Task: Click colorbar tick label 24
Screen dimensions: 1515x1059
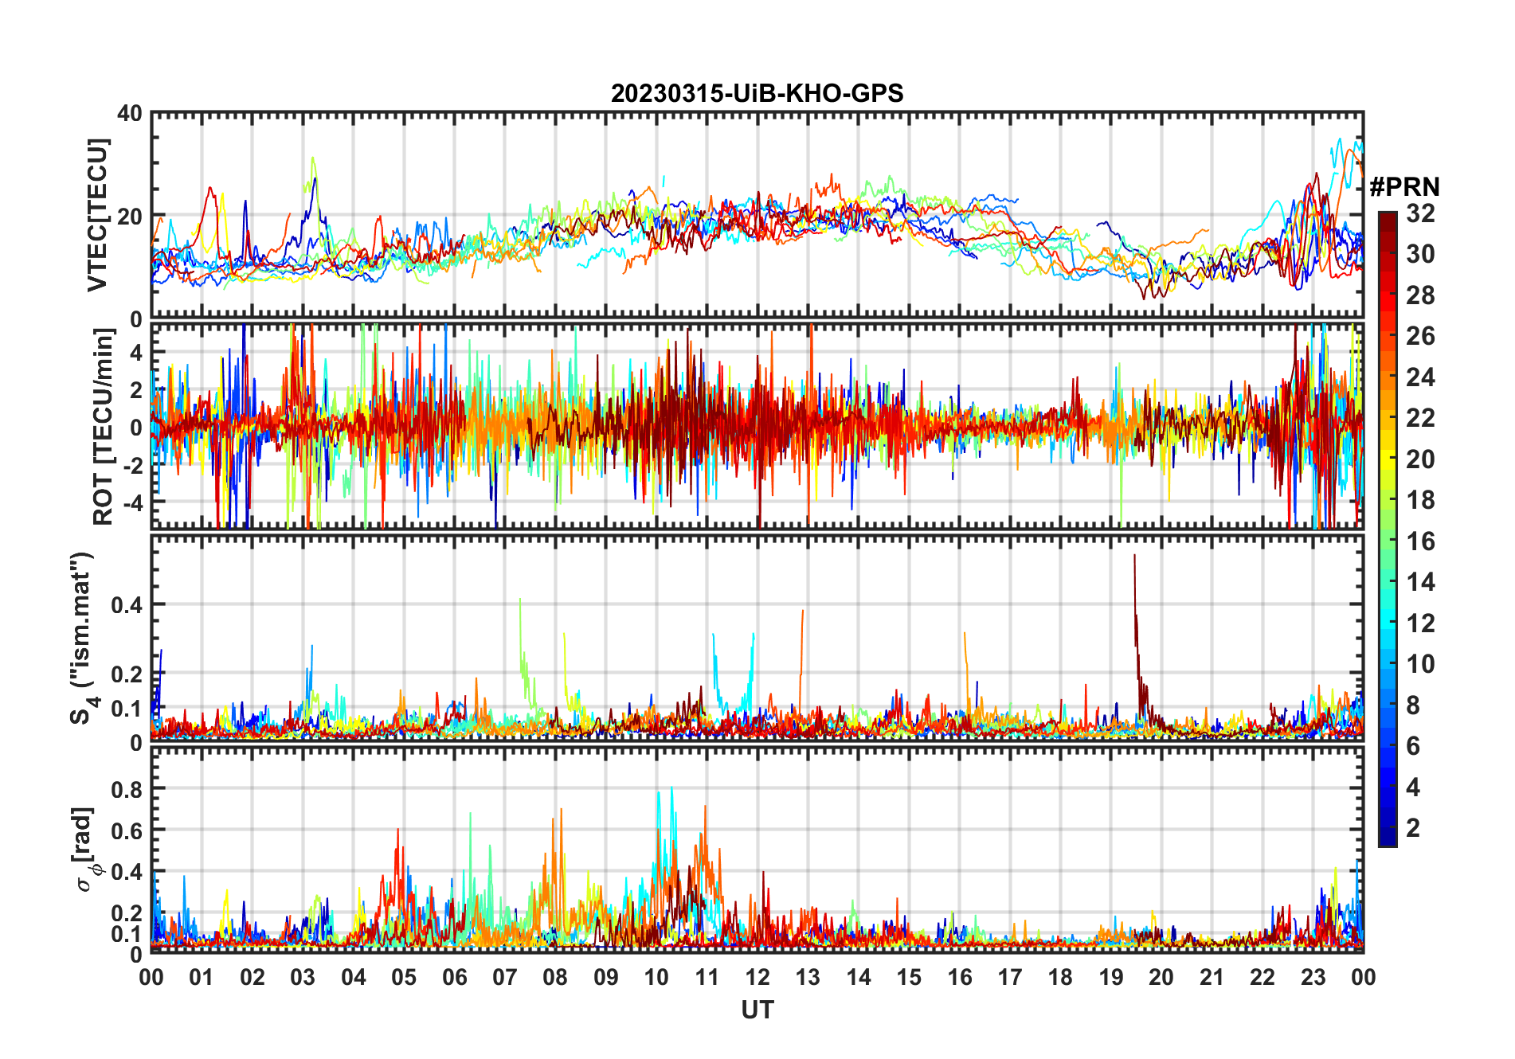Action: coord(1420,377)
